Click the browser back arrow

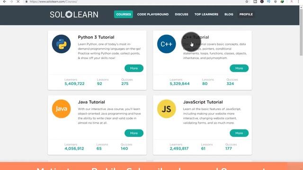coord(4,1)
